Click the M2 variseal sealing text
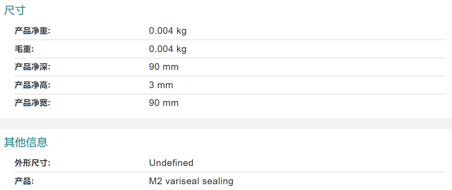 (191, 181)
